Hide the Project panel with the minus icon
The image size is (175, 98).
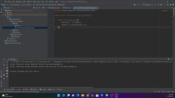(x=46, y=8)
